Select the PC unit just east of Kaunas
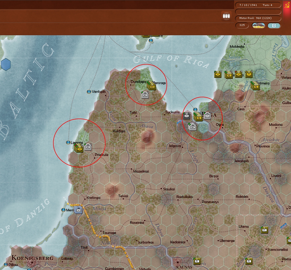 [x=197, y=261]
